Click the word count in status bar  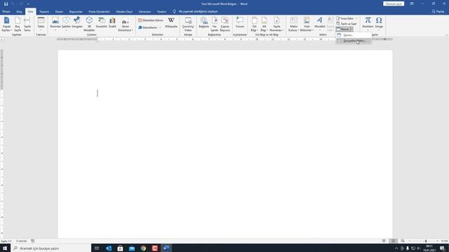tap(22, 241)
